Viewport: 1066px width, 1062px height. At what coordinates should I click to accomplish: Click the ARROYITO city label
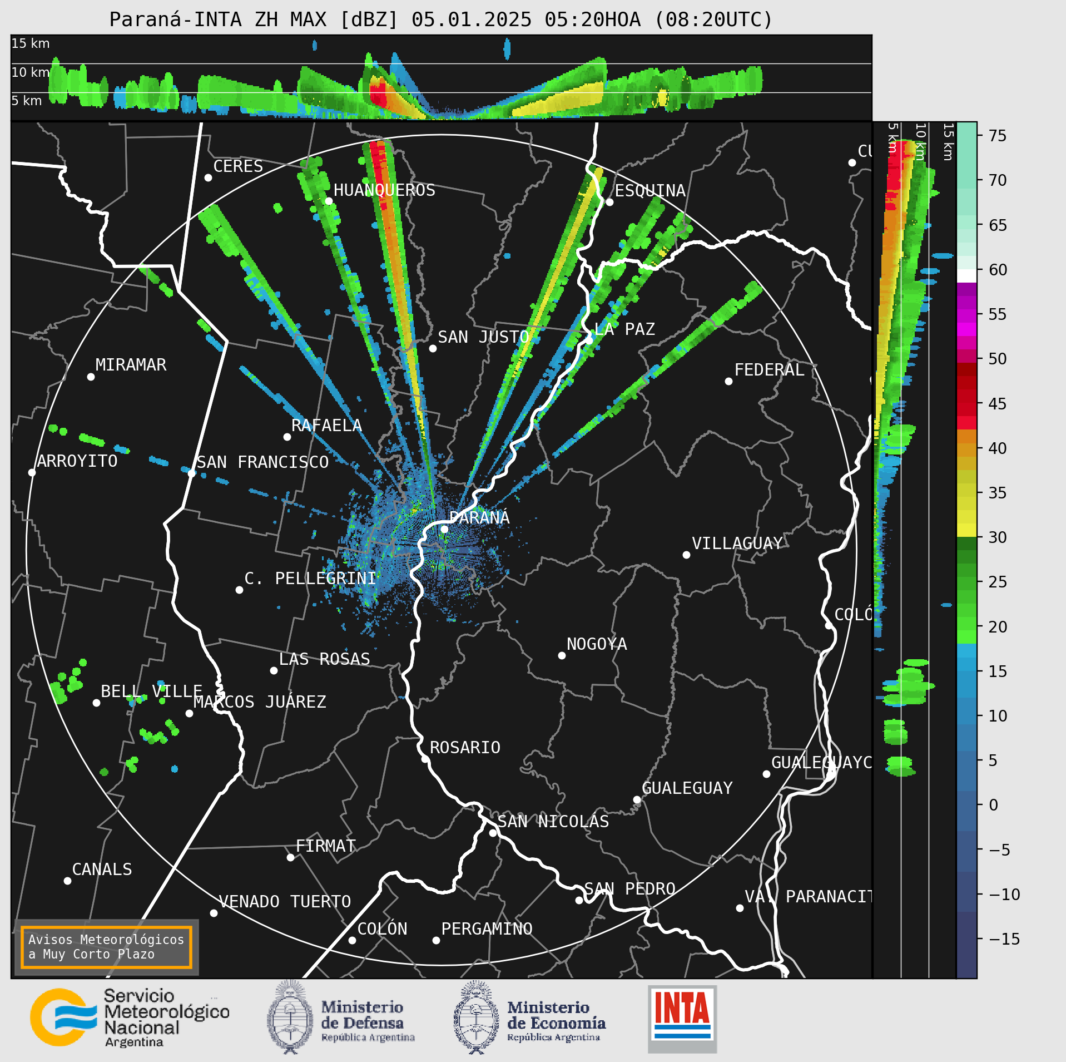[x=77, y=461]
